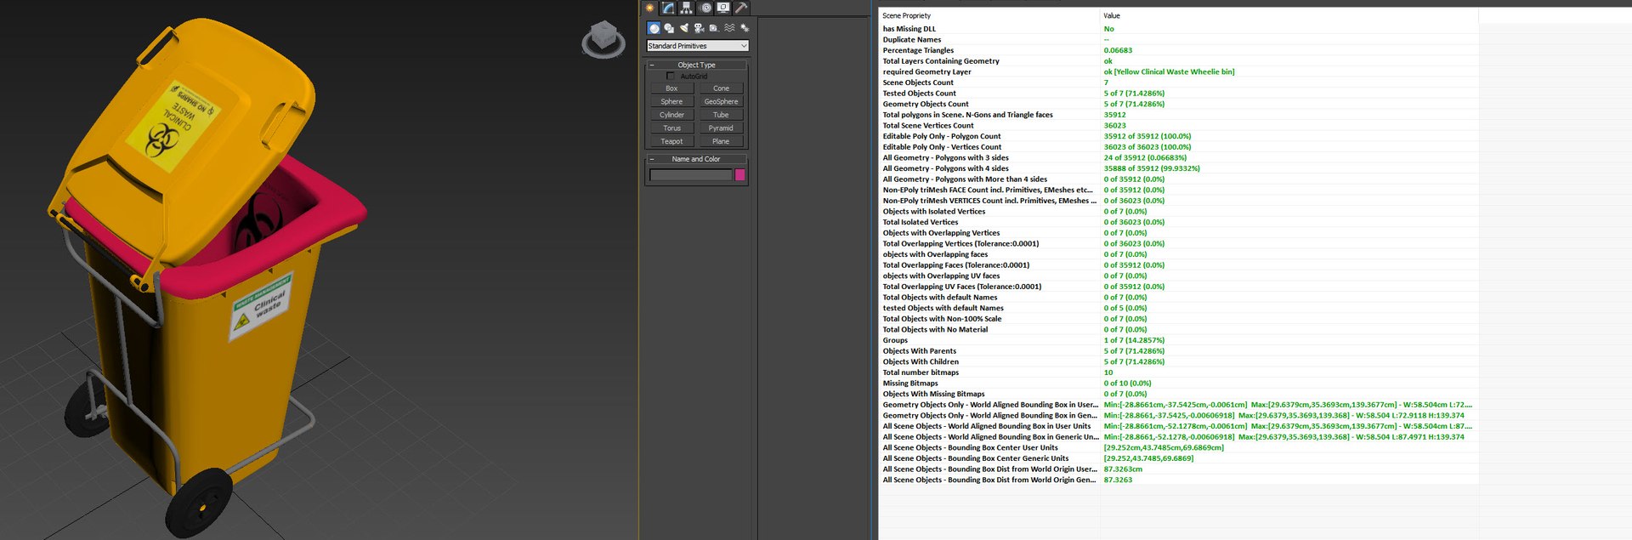
Task: Select the 'Duplicate Names' row
Action: pos(1177,40)
